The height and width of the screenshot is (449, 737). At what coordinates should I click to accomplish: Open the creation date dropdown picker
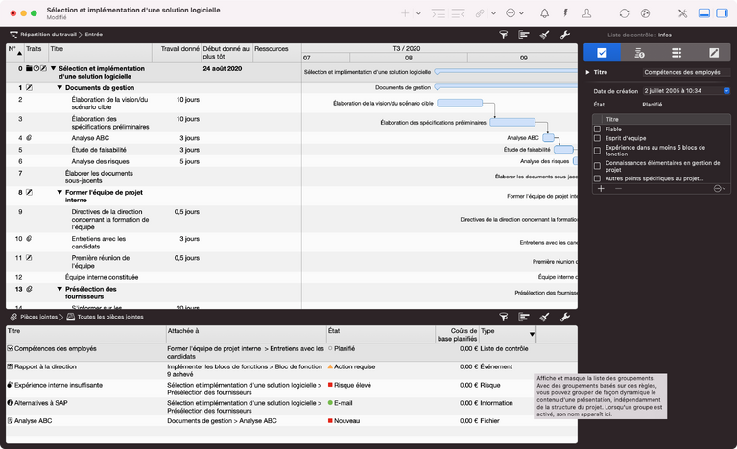tap(725, 91)
